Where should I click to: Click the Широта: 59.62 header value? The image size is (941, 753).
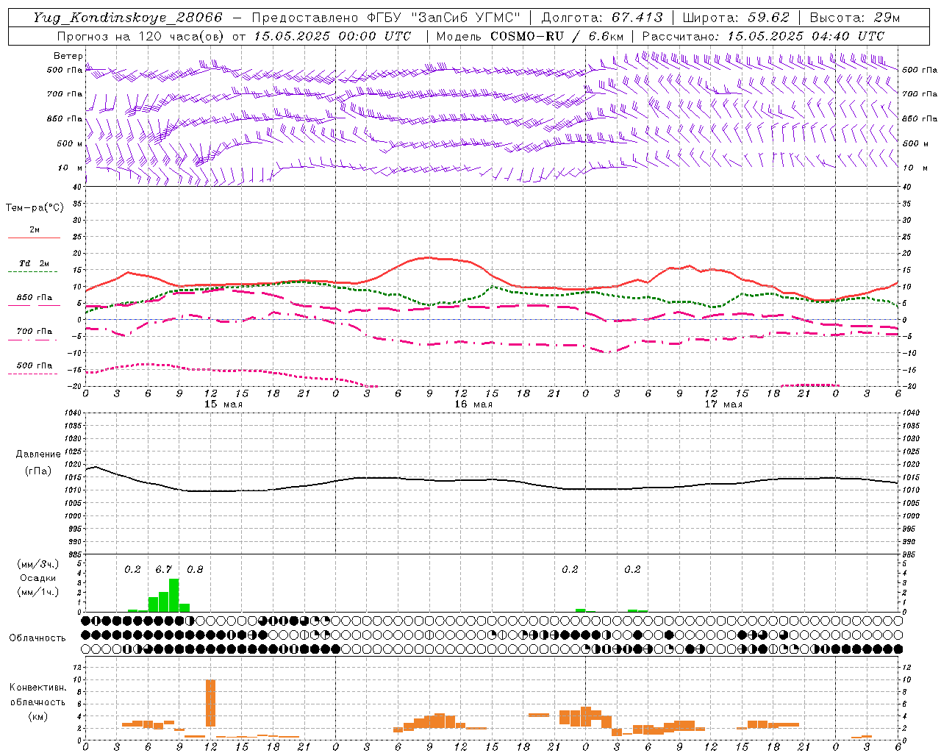pos(736,18)
